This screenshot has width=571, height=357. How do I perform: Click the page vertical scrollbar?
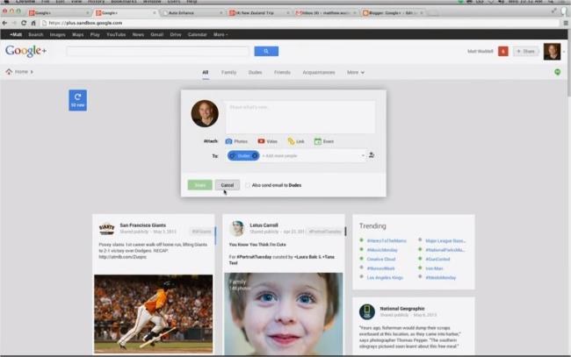[568, 61]
